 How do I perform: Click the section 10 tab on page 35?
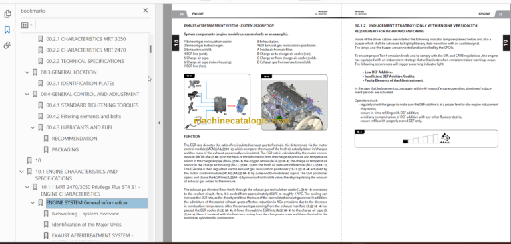(x=506, y=42)
